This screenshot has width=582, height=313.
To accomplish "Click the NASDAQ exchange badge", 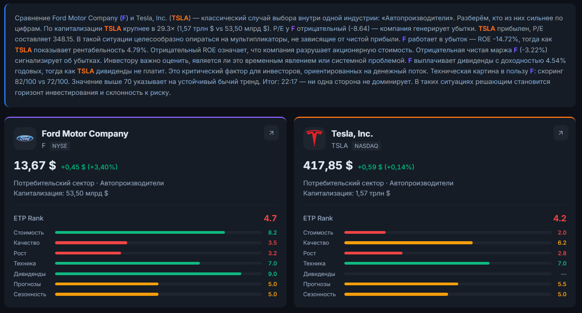I will click(x=366, y=146).
